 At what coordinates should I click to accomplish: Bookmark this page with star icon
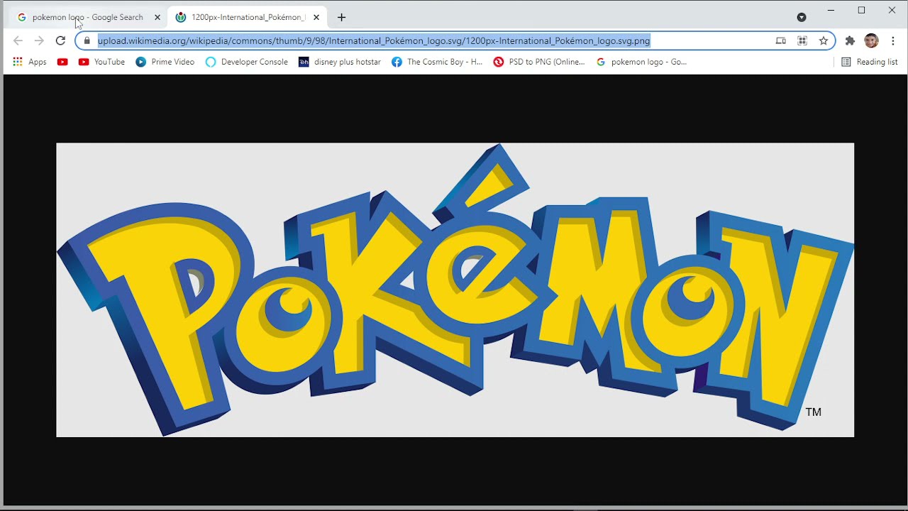tap(824, 40)
